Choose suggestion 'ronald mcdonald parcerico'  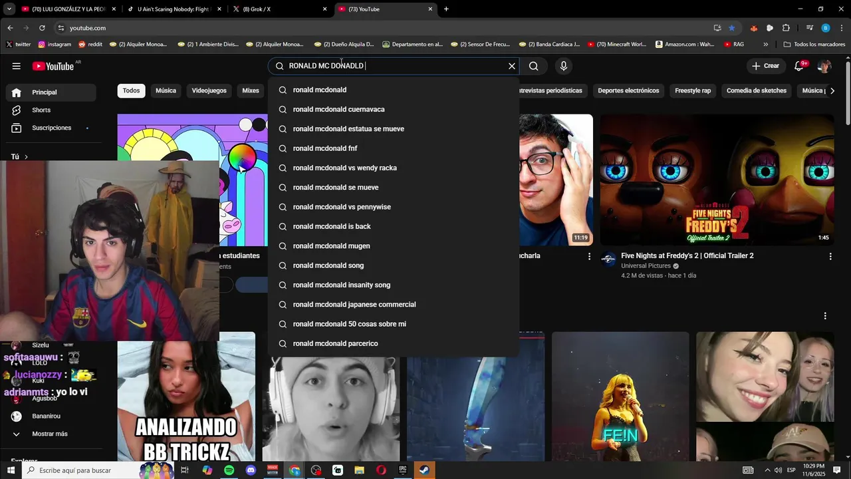394,343
